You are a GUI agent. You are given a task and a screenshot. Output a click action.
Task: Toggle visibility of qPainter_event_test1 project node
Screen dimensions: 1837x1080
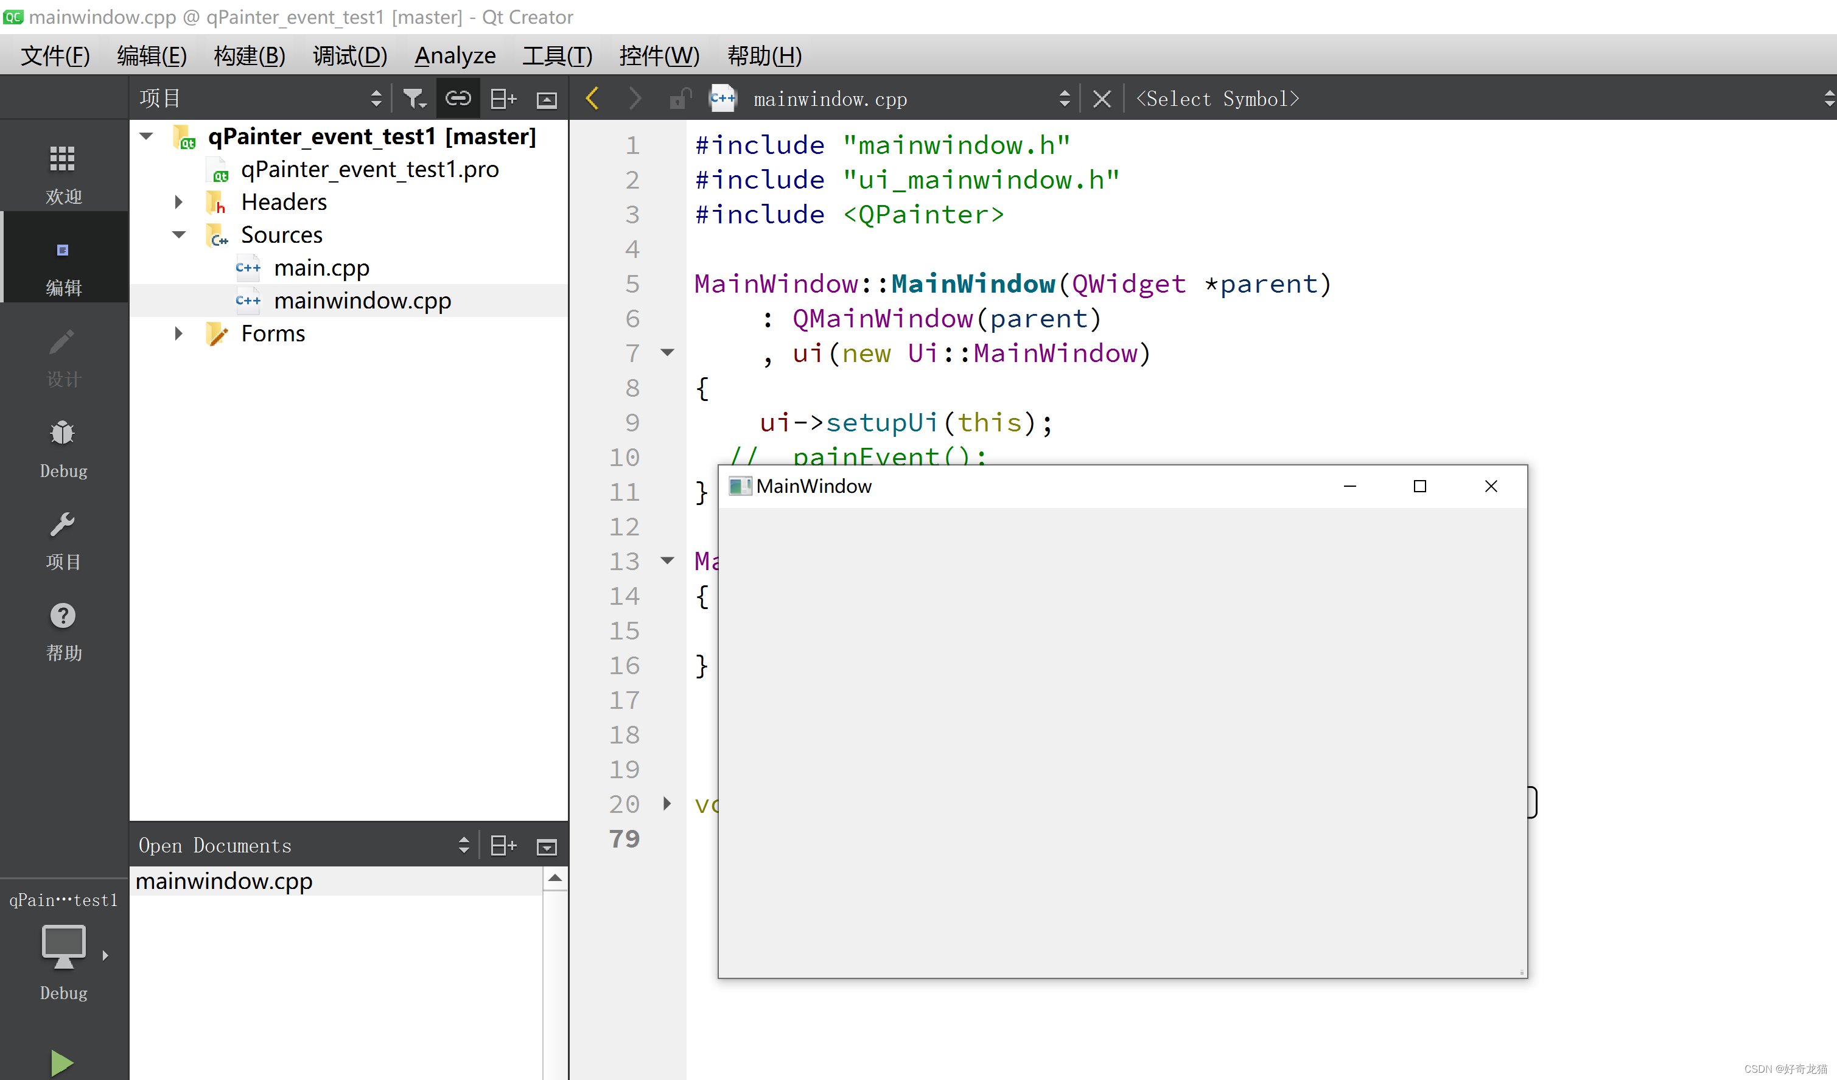pos(145,135)
